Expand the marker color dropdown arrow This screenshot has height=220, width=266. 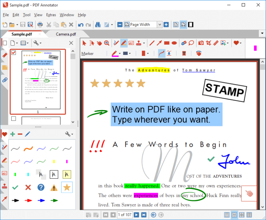(x=119, y=53)
